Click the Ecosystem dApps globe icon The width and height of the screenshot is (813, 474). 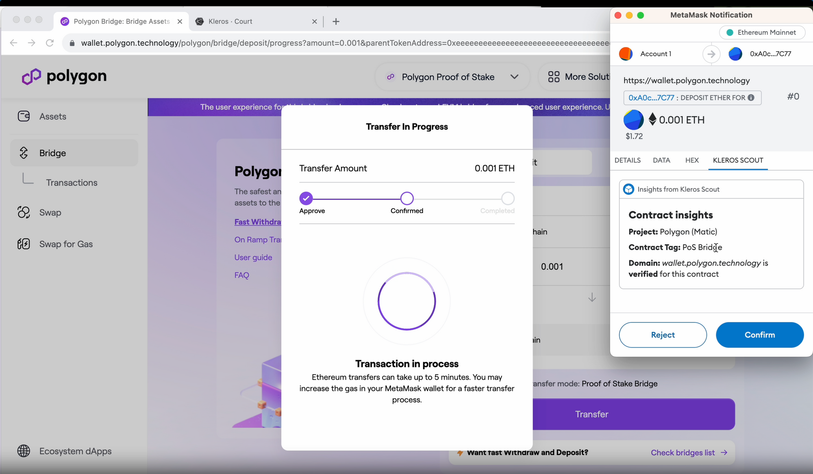coord(24,451)
